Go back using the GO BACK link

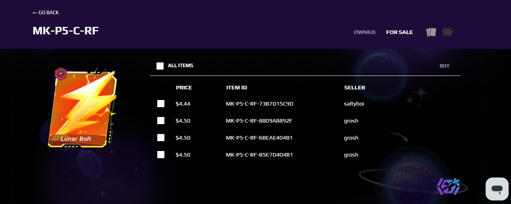[x=46, y=13]
